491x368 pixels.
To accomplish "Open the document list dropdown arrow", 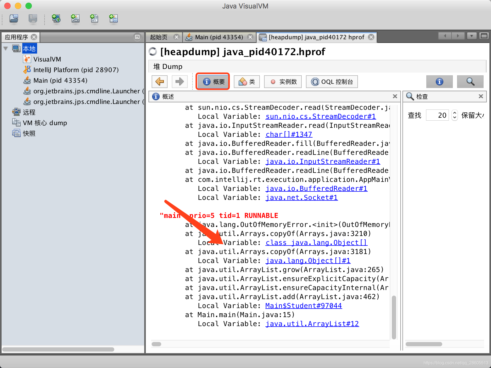I will 472,36.
